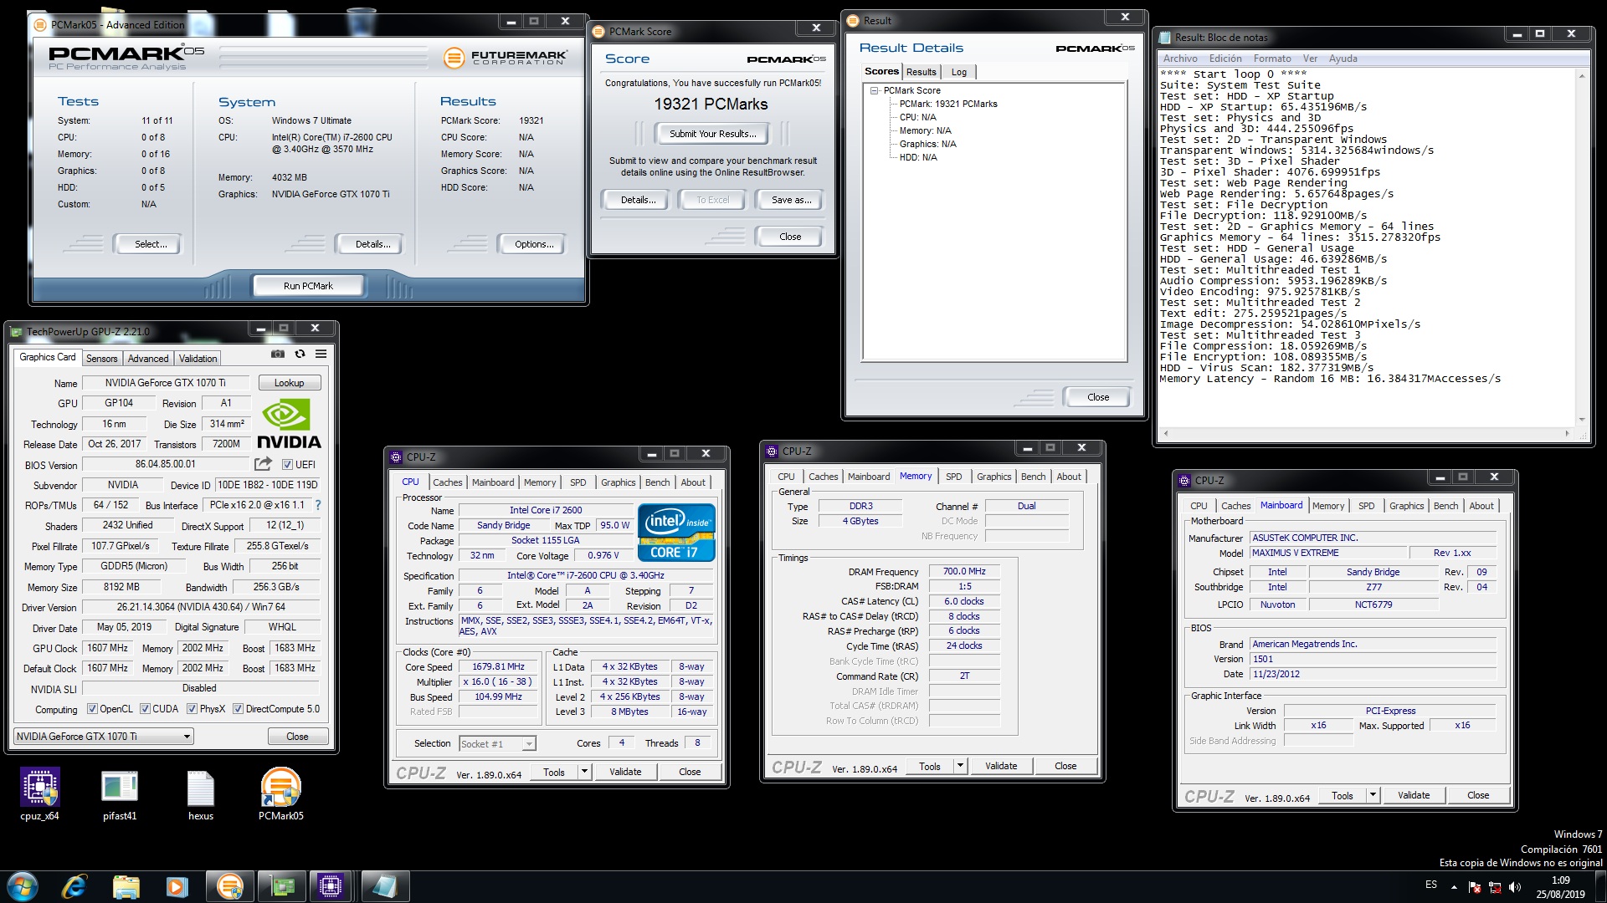The height and width of the screenshot is (903, 1607).
Task: Open Tools dropdown arrow in CPU-Z Memory window
Action: pyautogui.click(x=960, y=766)
